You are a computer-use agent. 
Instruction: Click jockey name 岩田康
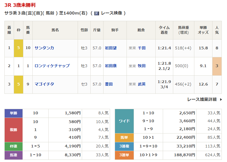click(x=111, y=66)
